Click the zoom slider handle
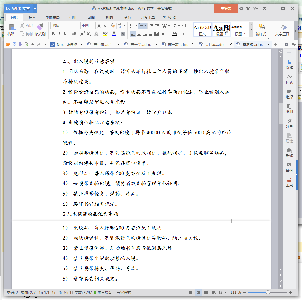This screenshot has height=300, width=302. [x=268, y=292]
